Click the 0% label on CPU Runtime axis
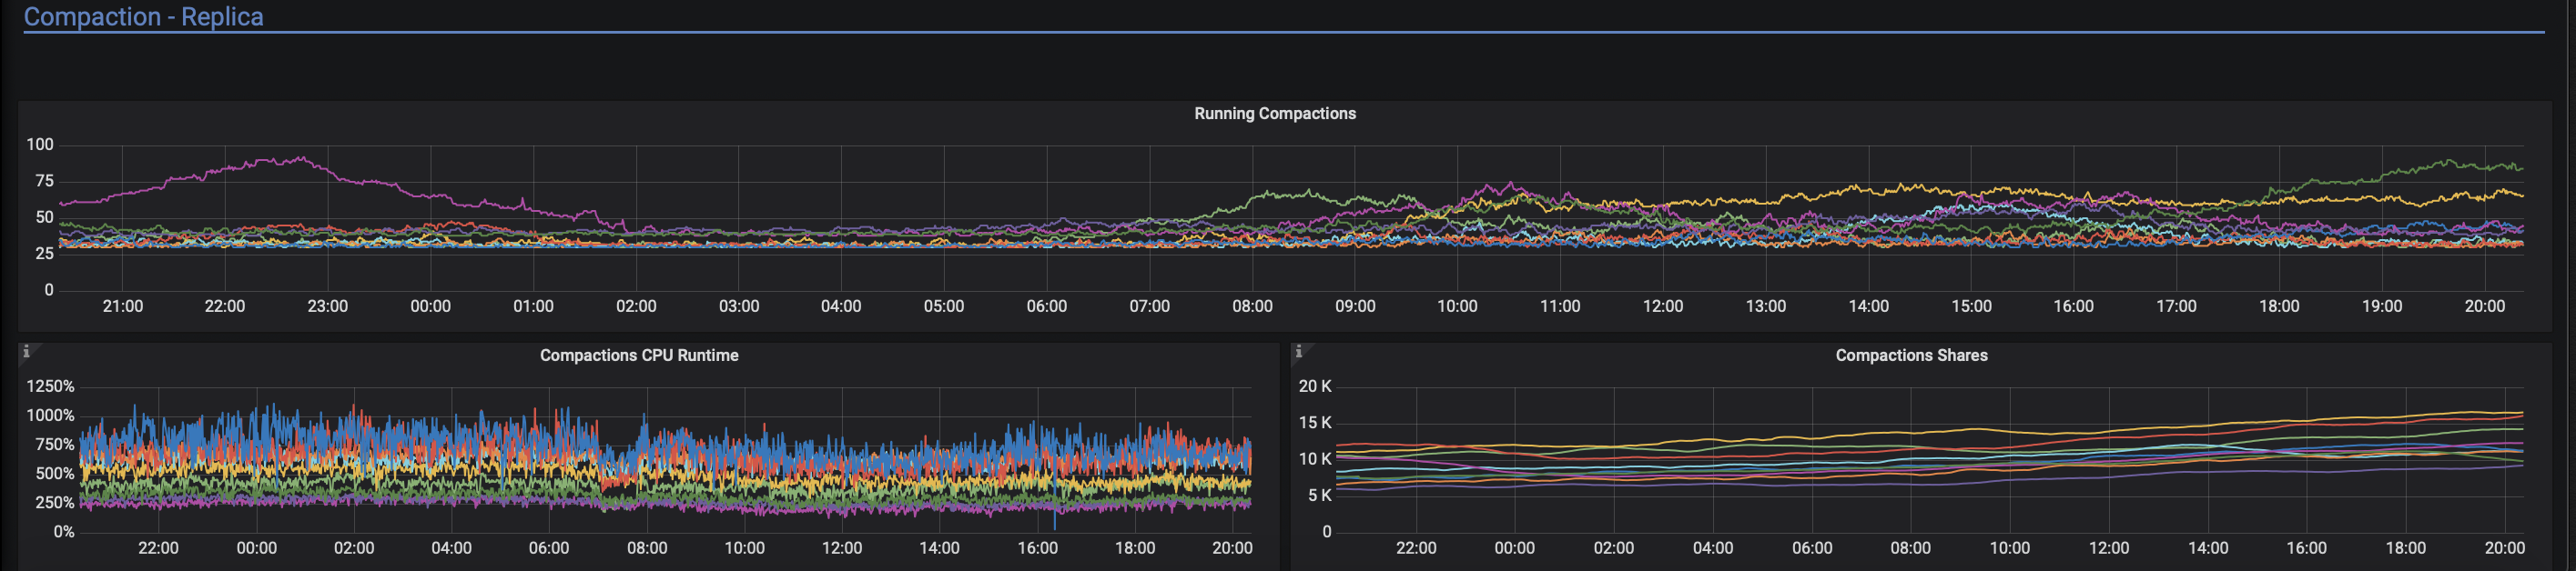 pyautogui.click(x=64, y=532)
